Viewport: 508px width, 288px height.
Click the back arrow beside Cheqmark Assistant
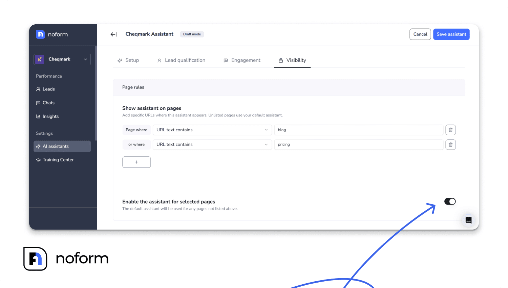[x=113, y=34]
